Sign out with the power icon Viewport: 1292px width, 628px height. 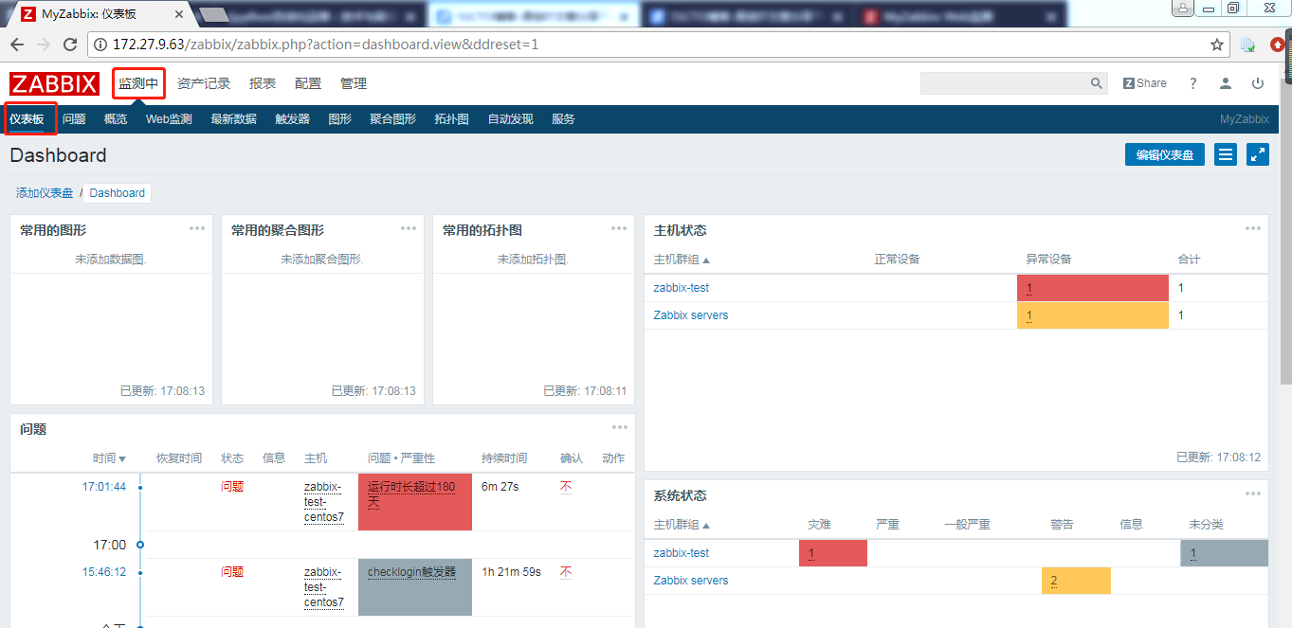(1258, 83)
